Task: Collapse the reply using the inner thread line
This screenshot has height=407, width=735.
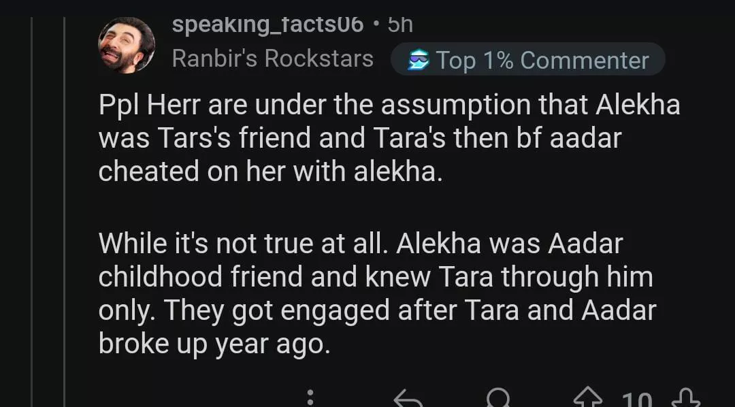Action: [65, 204]
